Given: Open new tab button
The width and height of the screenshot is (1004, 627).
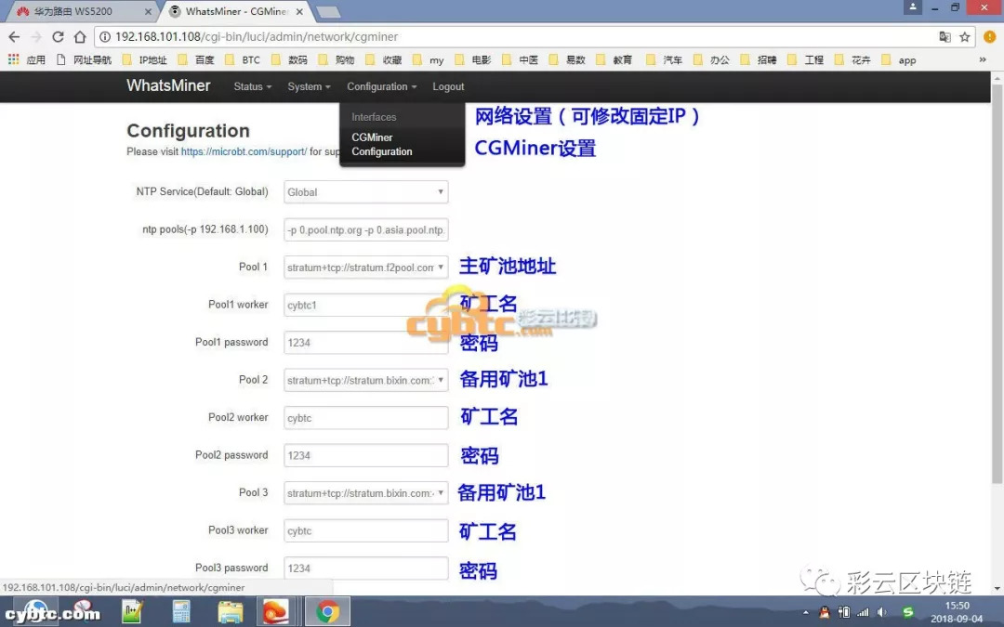Looking at the screenshot, I should coord(328,12).
